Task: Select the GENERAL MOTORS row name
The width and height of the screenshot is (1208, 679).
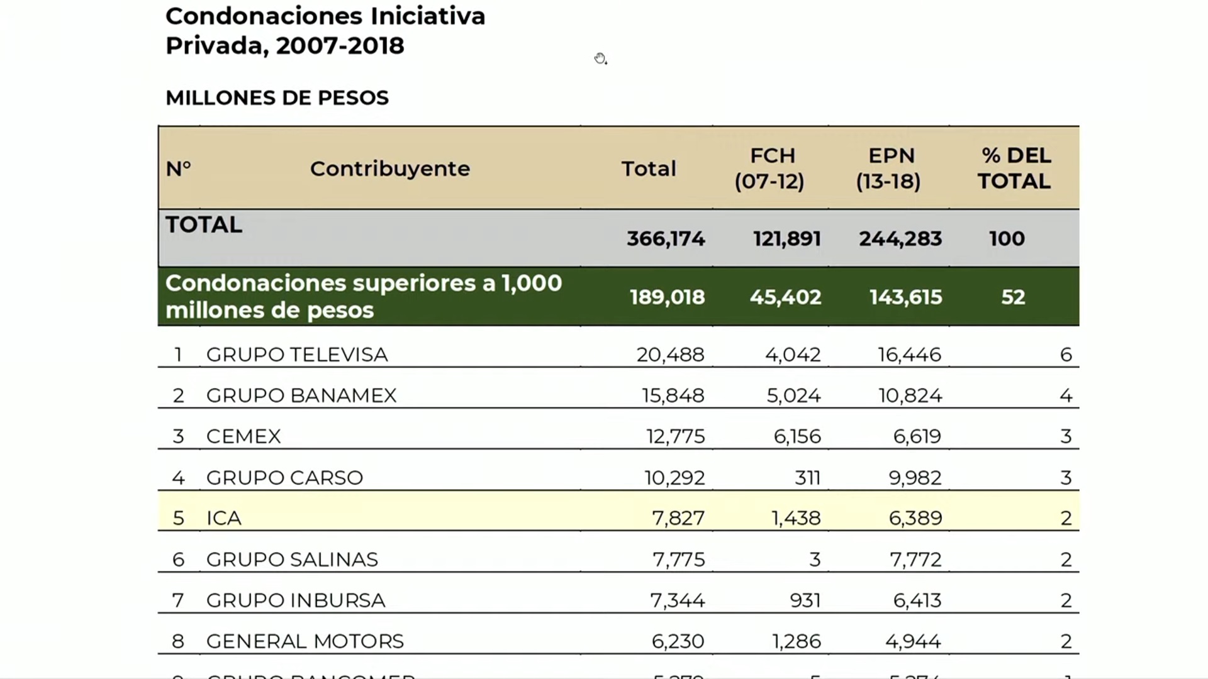Action: point(305,641)
